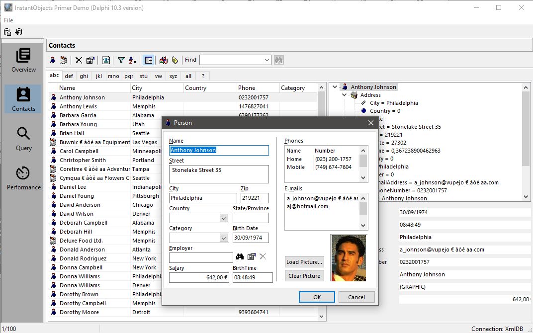The image size is (533, 333).
Task: Sort contacts with the A-Z toolbar icon
Action: tap(133, 60)
